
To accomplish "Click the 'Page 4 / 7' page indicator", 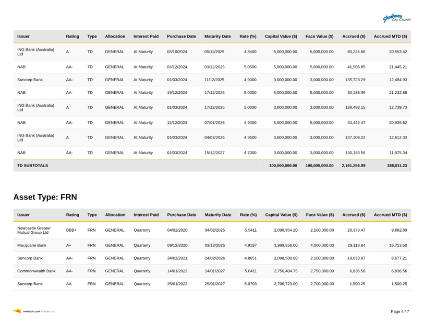I will pyautogui.click(x=399, y=311).
